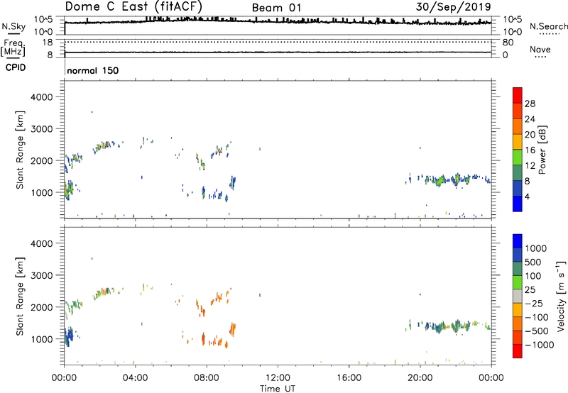Click the "4" tick on power colorbar
Viewport: 568px width, 393px height.
click(527, 197)
